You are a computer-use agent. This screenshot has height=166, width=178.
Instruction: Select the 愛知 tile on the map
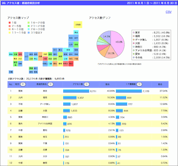55,64
